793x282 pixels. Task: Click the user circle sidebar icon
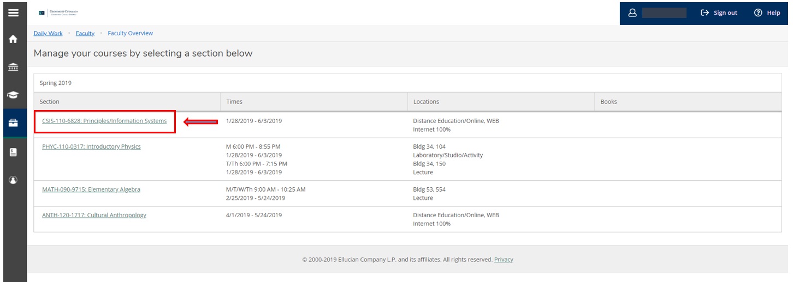(13, 180)
